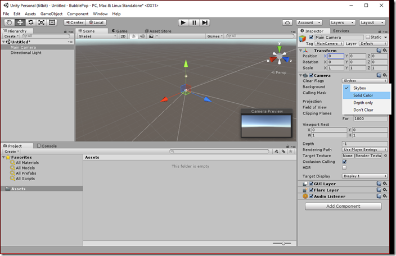Select the Scale tool icon
The width and height of the screenshot is (396, 256).
pyautogui.click(x=41, y=22)
